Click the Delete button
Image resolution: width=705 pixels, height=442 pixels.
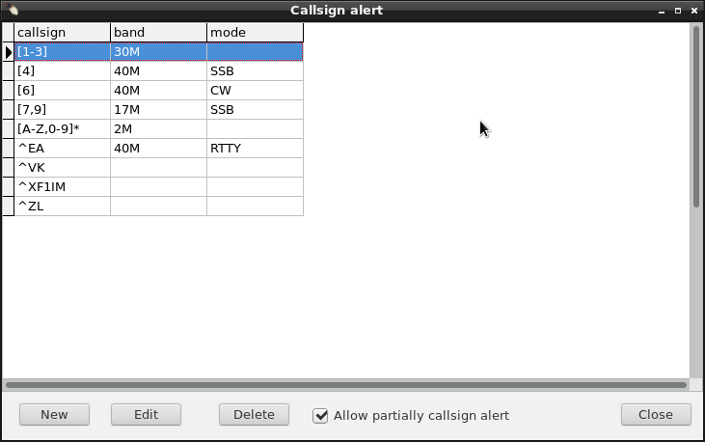click(x=254, y=415)
